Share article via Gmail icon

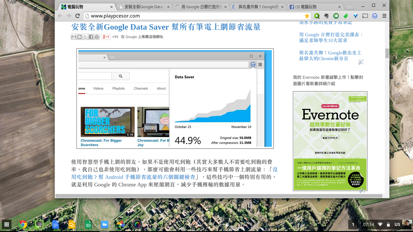74,37
